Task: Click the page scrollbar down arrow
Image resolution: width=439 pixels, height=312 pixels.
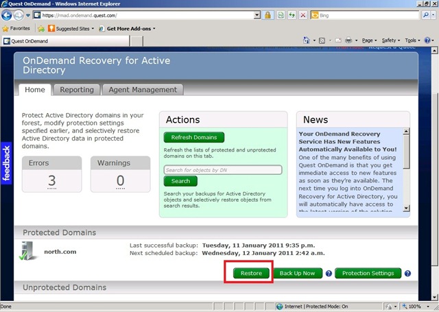Action: click(x=434, y=297)
